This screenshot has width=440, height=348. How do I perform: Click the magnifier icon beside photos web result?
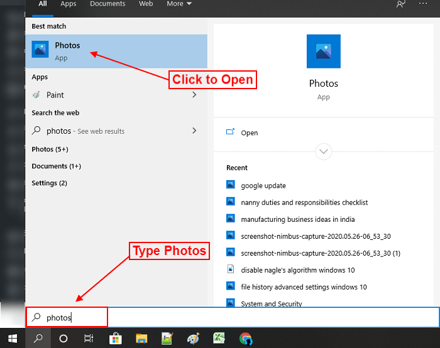click(x=36, y=131)
